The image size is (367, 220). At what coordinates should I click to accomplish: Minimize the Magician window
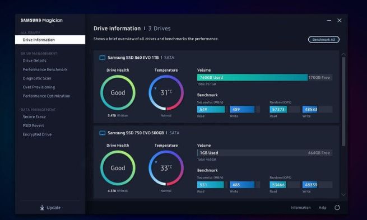click(x=329, y=21)
